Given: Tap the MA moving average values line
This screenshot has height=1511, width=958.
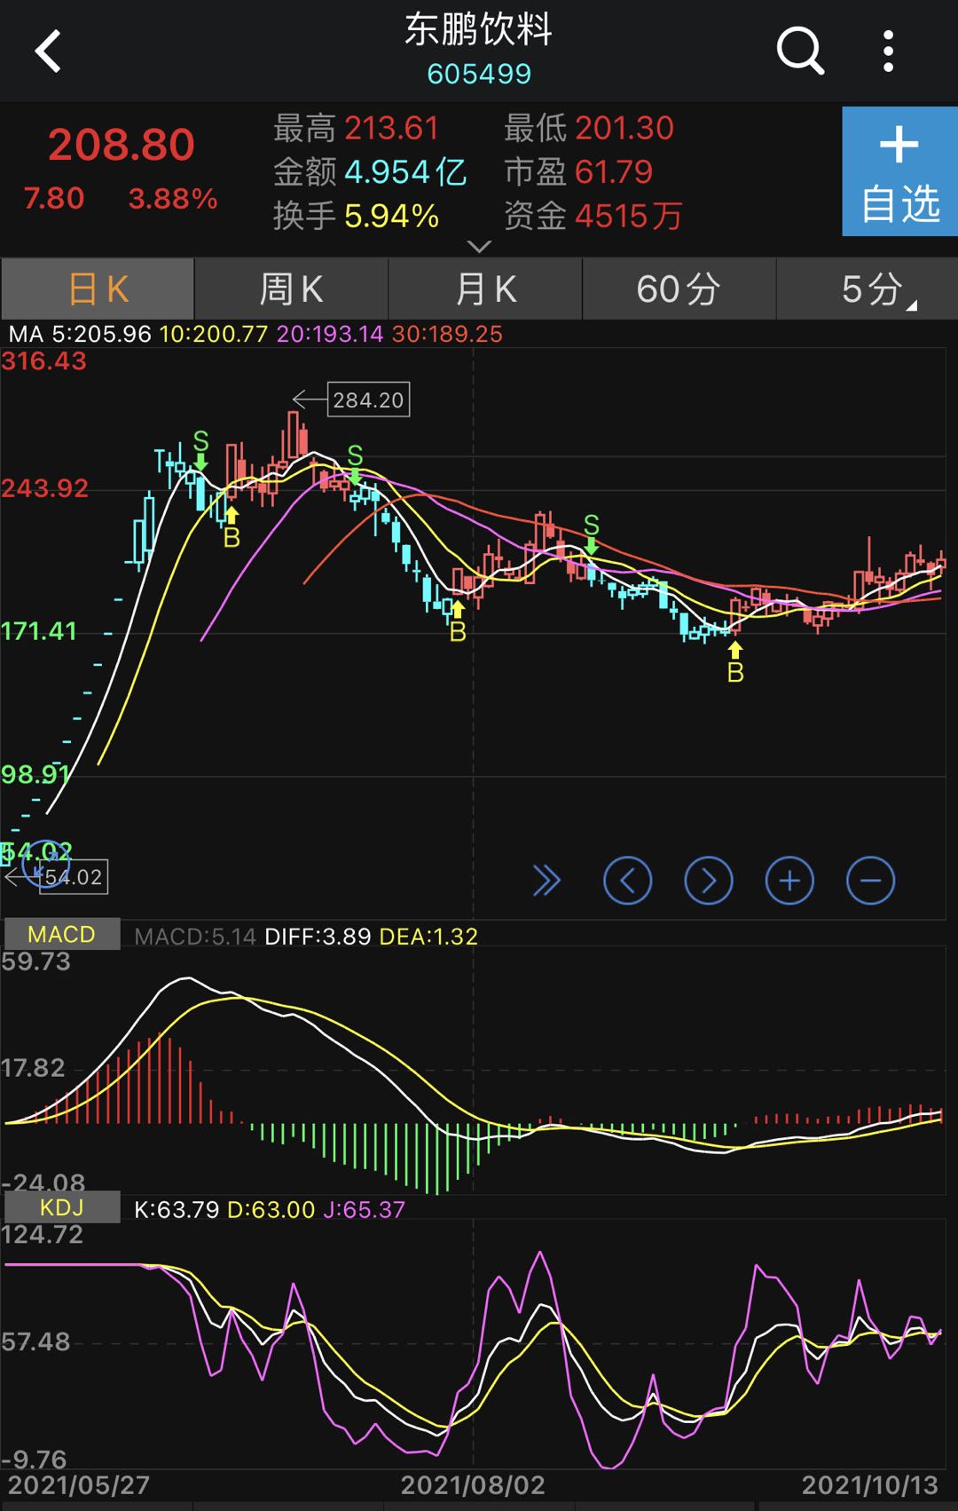Looking at the screenshot, I should pyautogui.click(x=255, y=335).
